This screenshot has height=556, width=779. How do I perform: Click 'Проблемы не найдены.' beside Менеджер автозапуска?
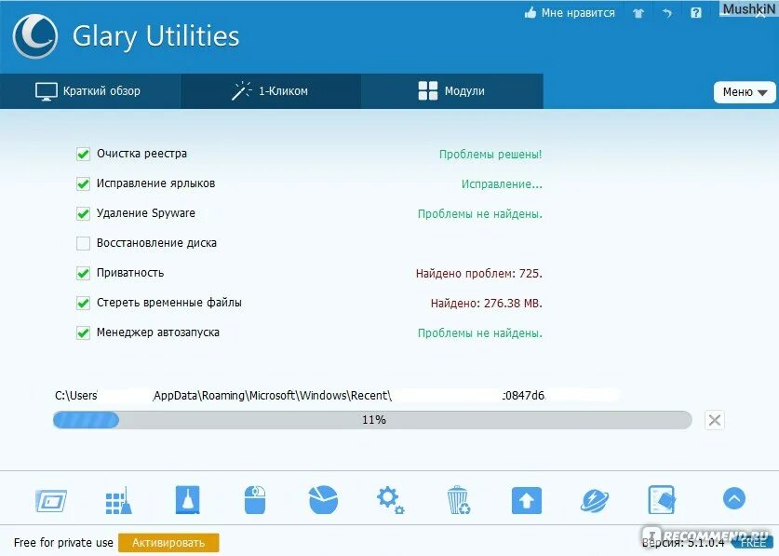coord(480,333)
